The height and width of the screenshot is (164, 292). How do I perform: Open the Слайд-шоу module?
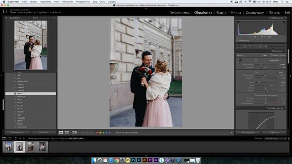coord(255,12)
